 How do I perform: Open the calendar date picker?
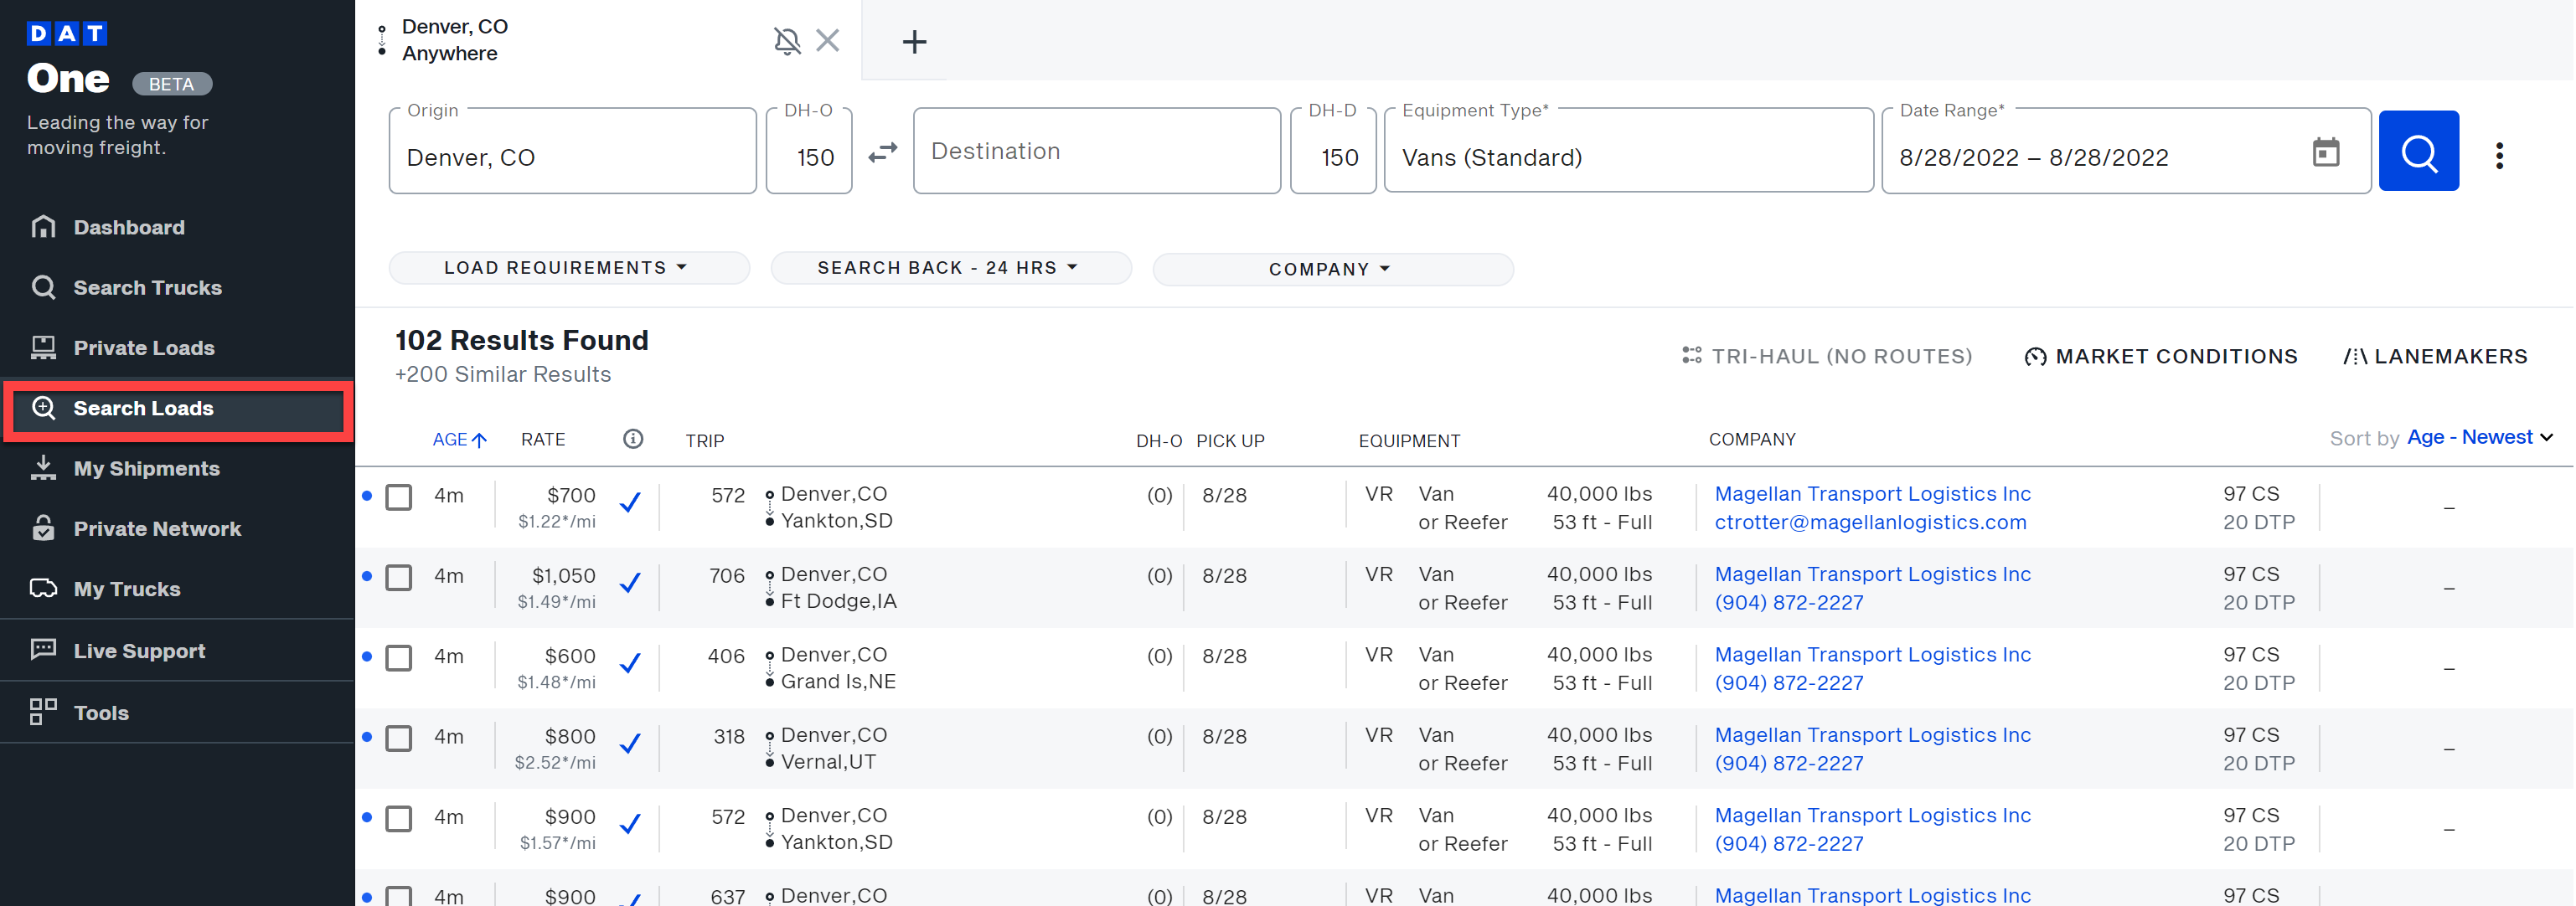tap(2327, 152)
